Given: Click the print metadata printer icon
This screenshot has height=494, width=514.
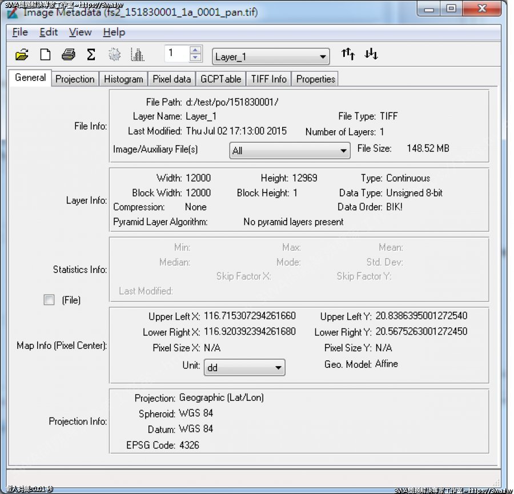Looking at the screenshot, I should 69,55.
